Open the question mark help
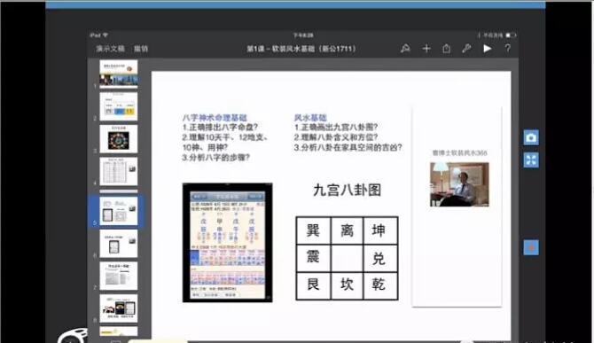This screenshot has width=594, height=343. click(x=508, y=49)
